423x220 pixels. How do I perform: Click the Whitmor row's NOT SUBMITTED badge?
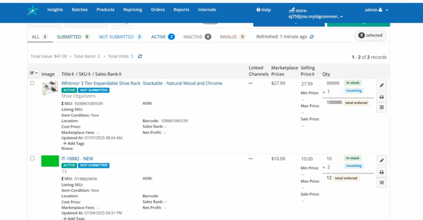point(94,90)
